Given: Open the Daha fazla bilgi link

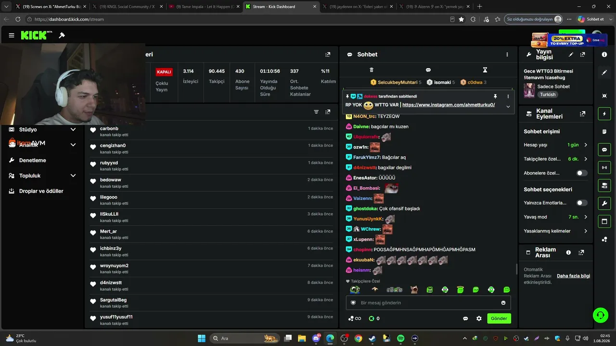Looking at the screenshot, I should pos(573,276).
